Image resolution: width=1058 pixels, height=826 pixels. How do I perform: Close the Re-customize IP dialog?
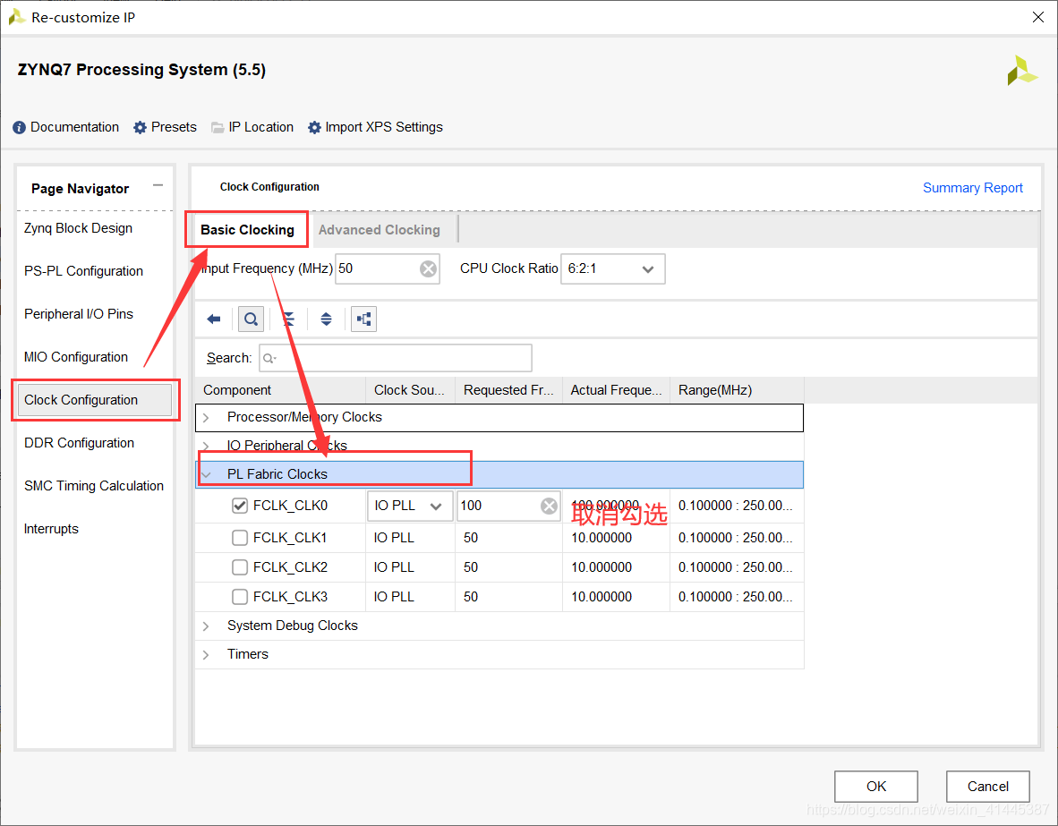[x=1037, y=18]
